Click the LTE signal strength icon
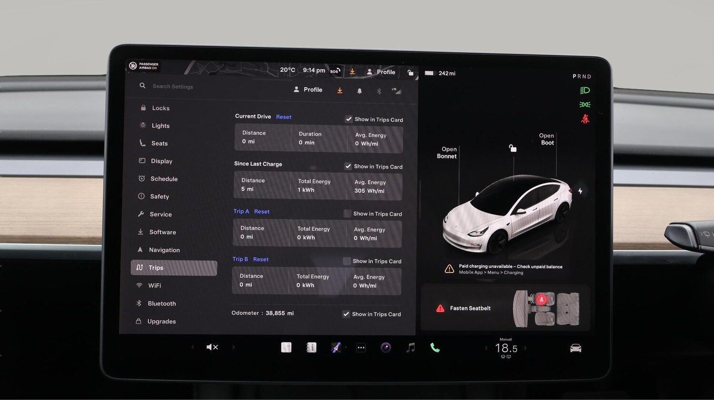The image size is (714, 400). click(x=397, y=91)
